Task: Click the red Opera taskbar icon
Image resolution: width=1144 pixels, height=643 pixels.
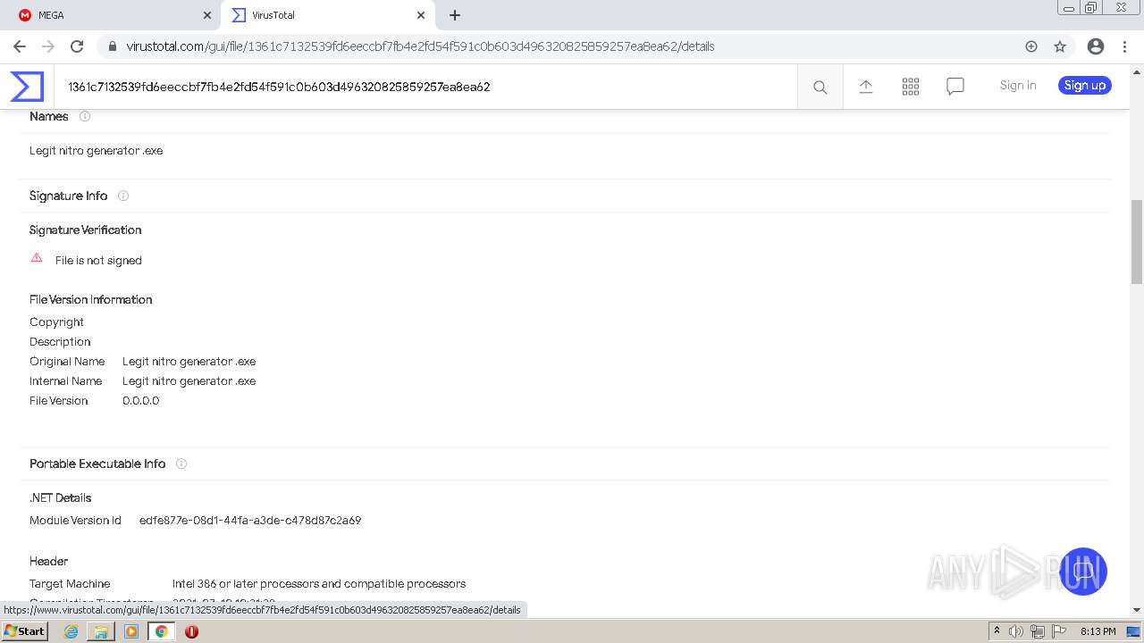Action: click(191, 631)
